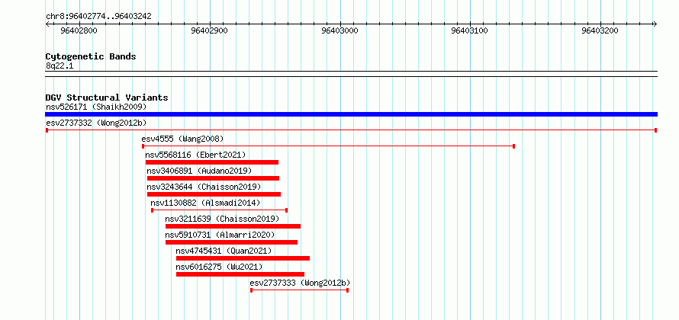Click the esv4555 (Wang2008) variant line
679x320 pixels.
point(328,146)
